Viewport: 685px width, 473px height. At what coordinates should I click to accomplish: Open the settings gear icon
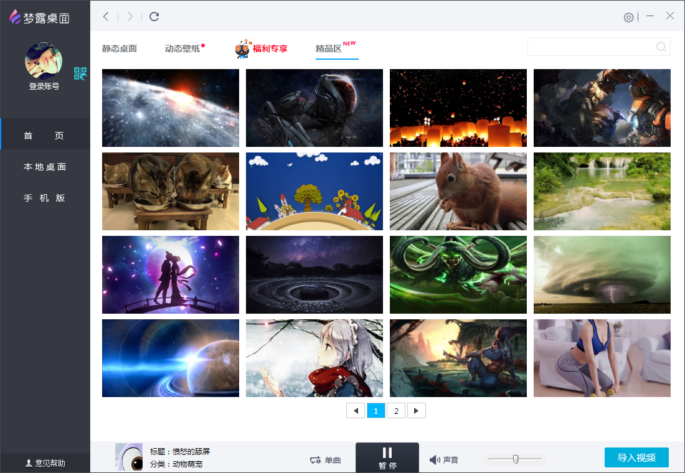[629, 17]
